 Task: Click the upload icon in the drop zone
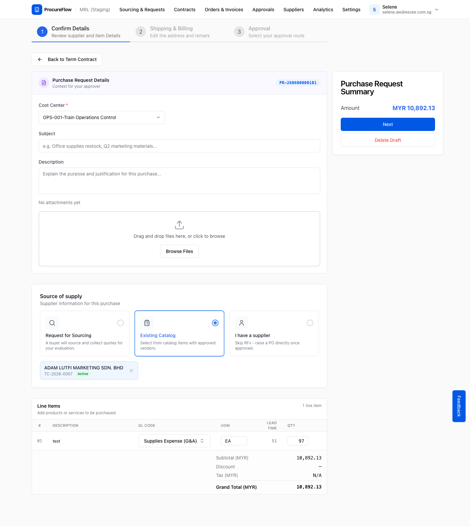pyautogui.click(x=179, y=225)
